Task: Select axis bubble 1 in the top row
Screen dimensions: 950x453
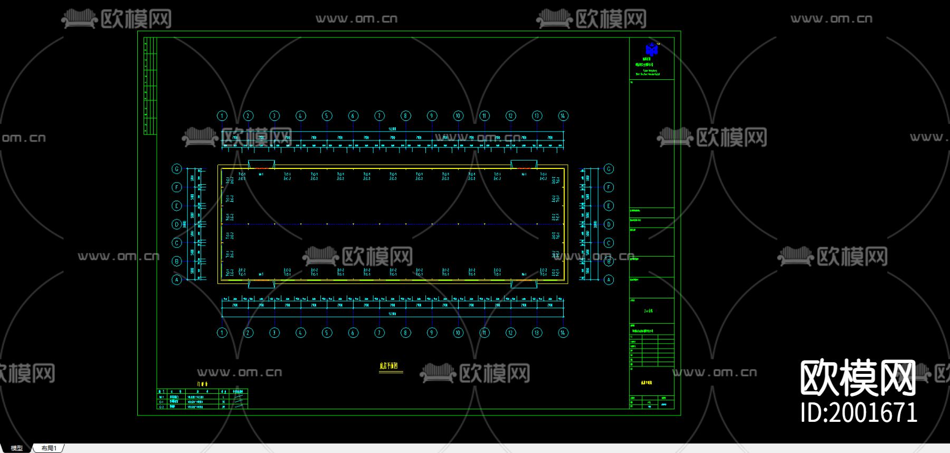Action: 222,116
